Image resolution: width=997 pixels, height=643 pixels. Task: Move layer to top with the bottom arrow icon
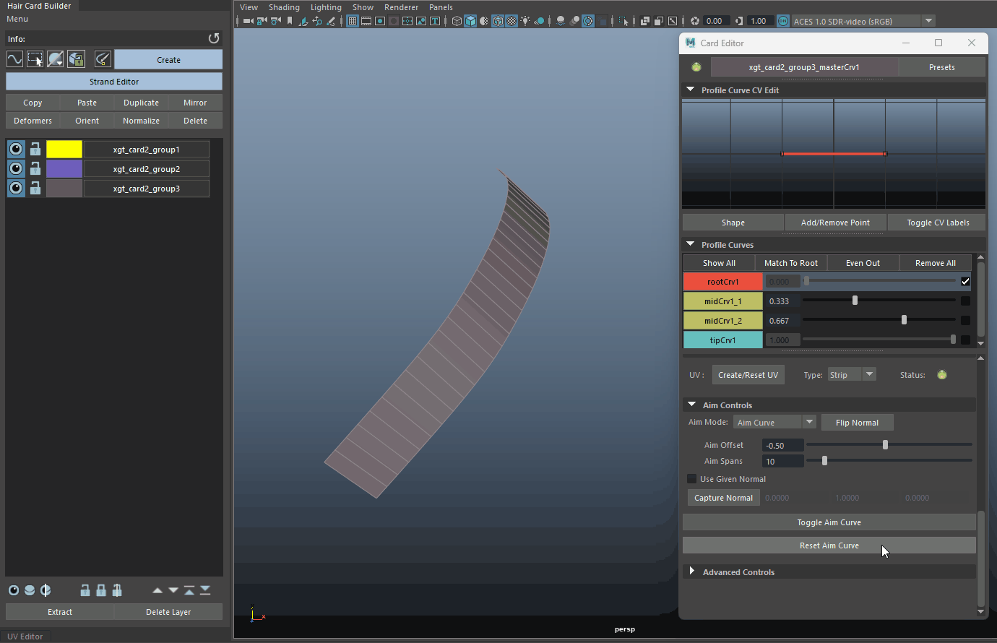(189, 590)
